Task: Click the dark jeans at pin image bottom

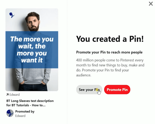Action: coord(33,87)
